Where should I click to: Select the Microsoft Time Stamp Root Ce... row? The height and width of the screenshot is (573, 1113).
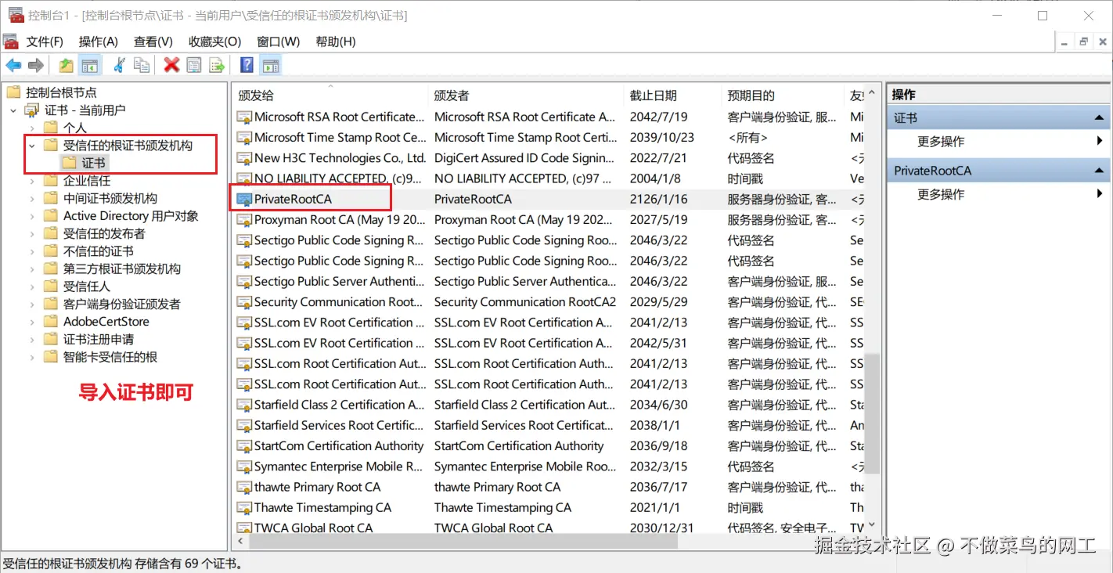550,137
